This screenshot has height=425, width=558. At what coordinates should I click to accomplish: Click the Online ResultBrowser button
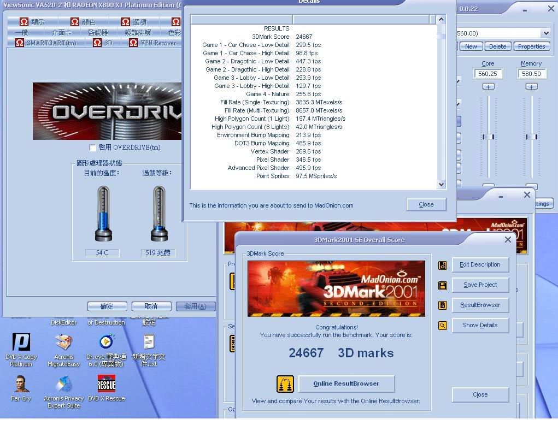tap(346, 383)
